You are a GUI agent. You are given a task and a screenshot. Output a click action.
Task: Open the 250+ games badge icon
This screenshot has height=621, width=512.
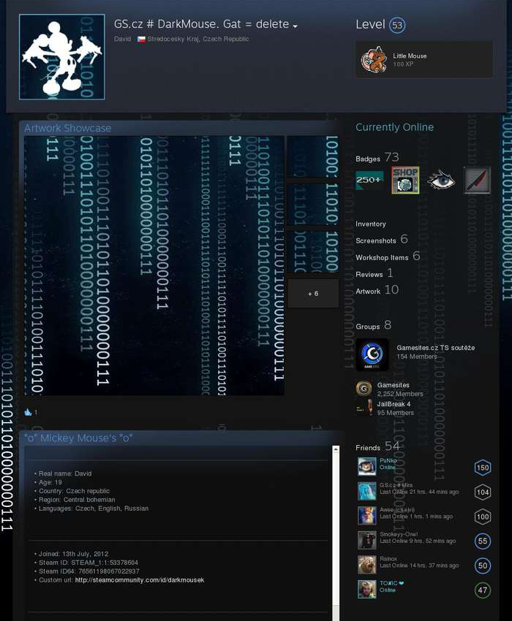tap(369, 180)
